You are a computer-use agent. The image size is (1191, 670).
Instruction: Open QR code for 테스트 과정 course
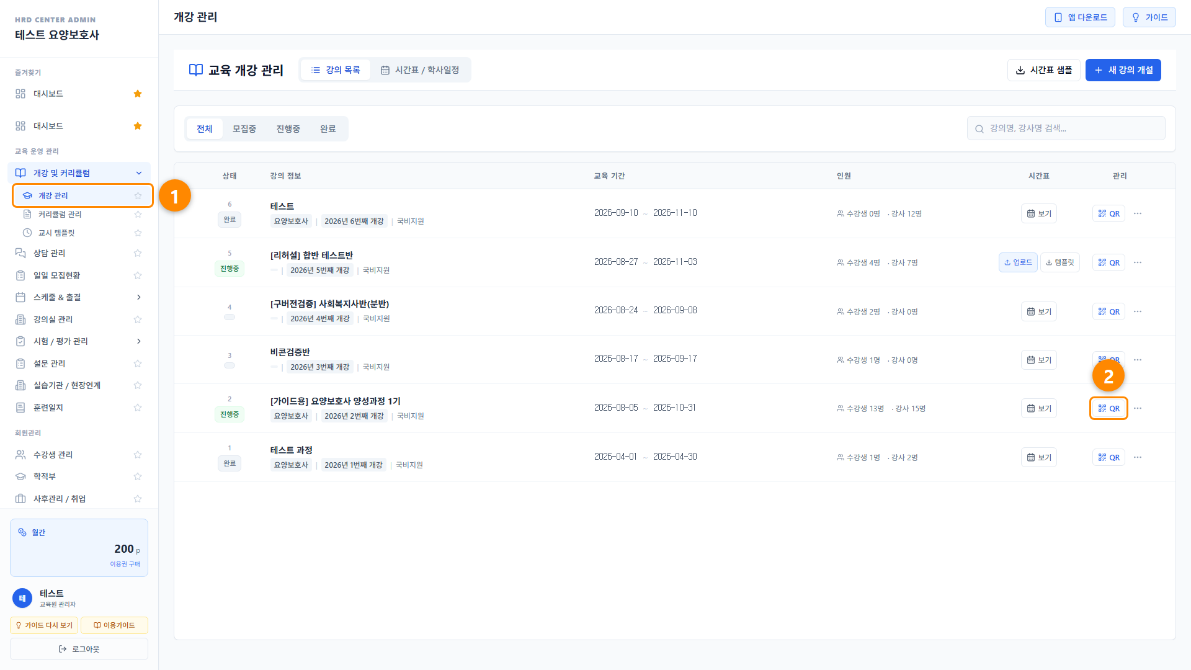[x=1108, y=457]
